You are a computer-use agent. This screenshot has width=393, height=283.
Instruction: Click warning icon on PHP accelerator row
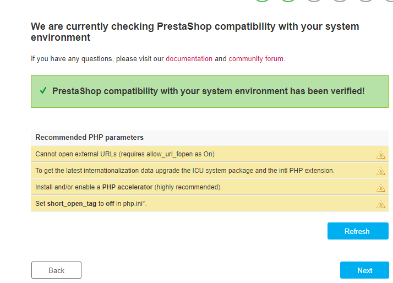point(380,188)
